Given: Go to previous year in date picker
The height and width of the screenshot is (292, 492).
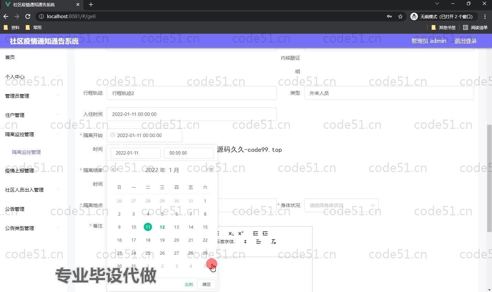Looking at the screenshot, I should point(113,170).
